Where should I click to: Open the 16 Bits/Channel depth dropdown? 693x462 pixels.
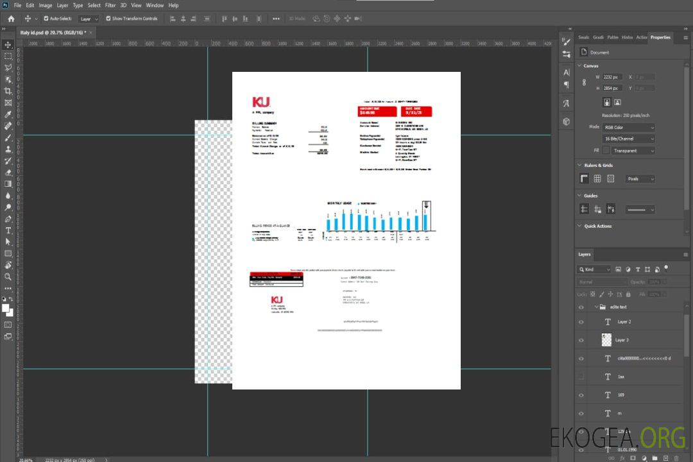[628, 139]
